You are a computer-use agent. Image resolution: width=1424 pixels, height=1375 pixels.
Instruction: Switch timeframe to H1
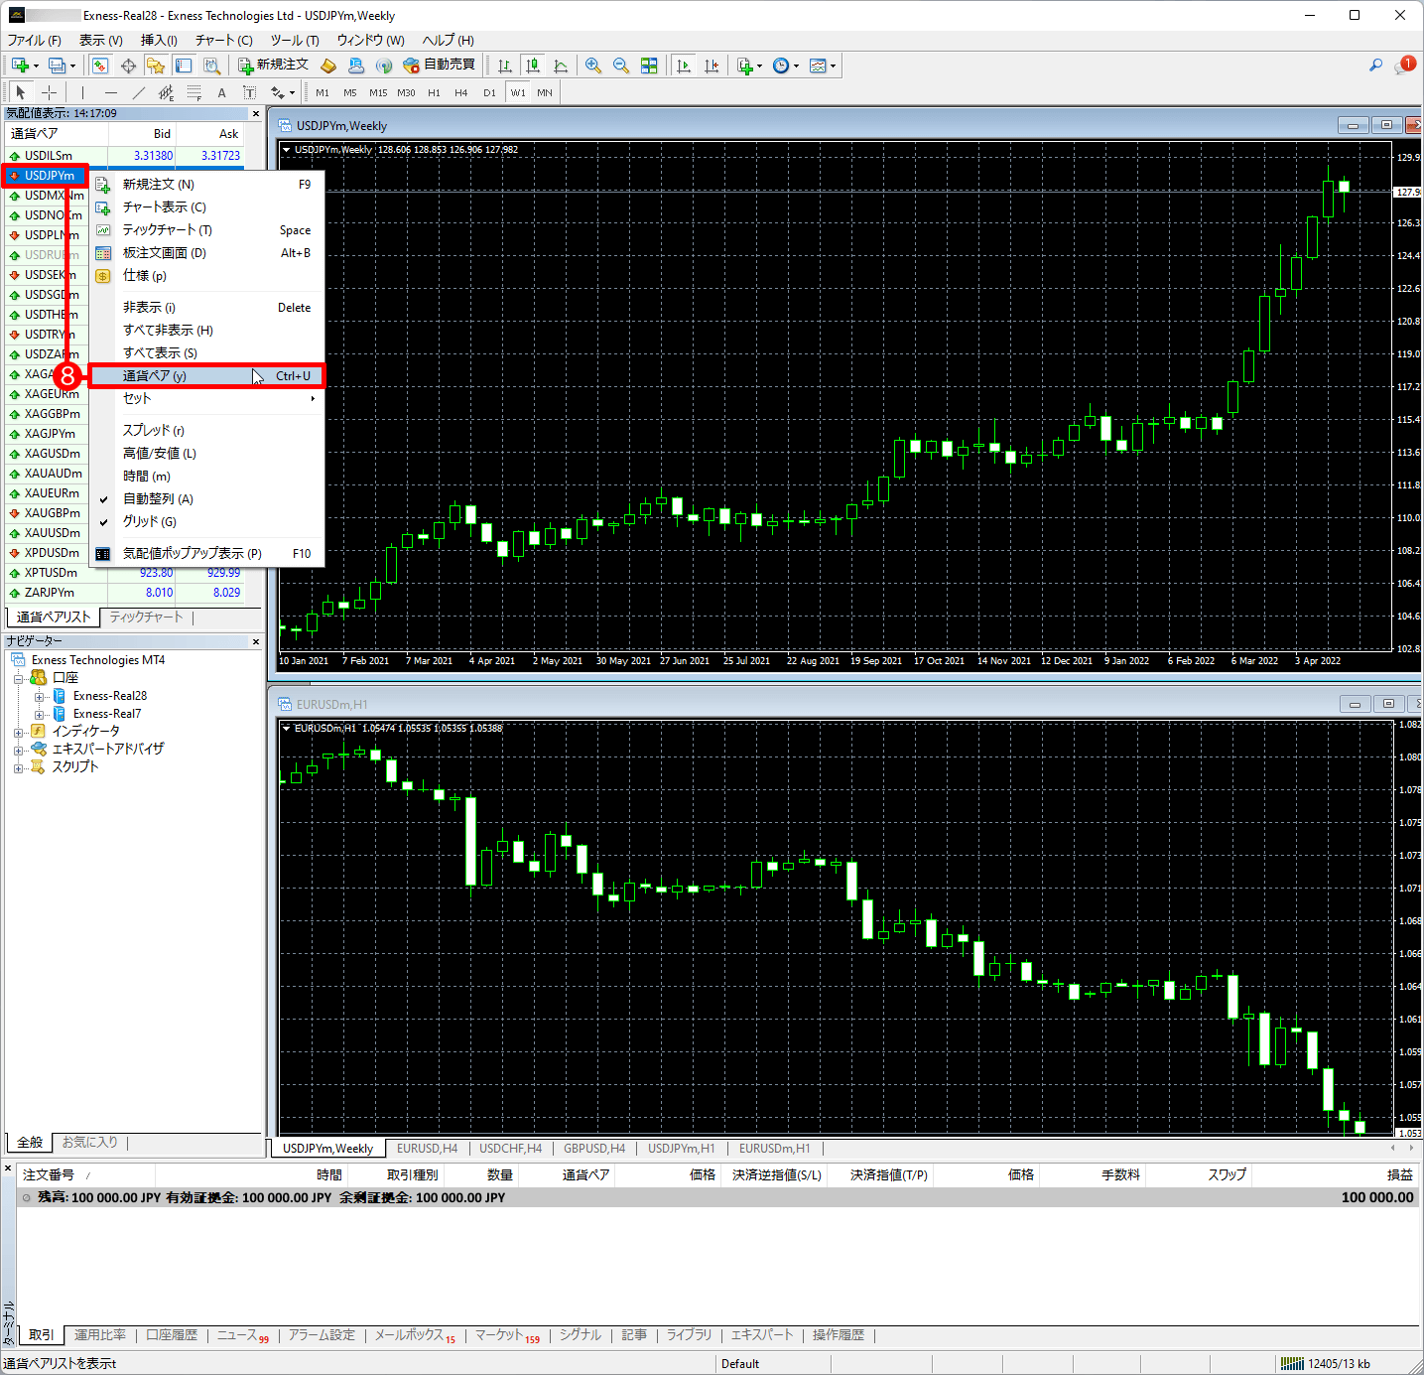(x=434, y=92)
